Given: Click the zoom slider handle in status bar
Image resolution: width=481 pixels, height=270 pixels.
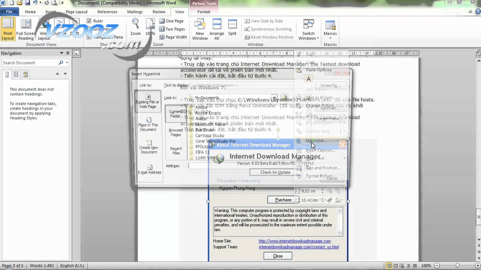Looking at the screenshot, I should [457, 265].
